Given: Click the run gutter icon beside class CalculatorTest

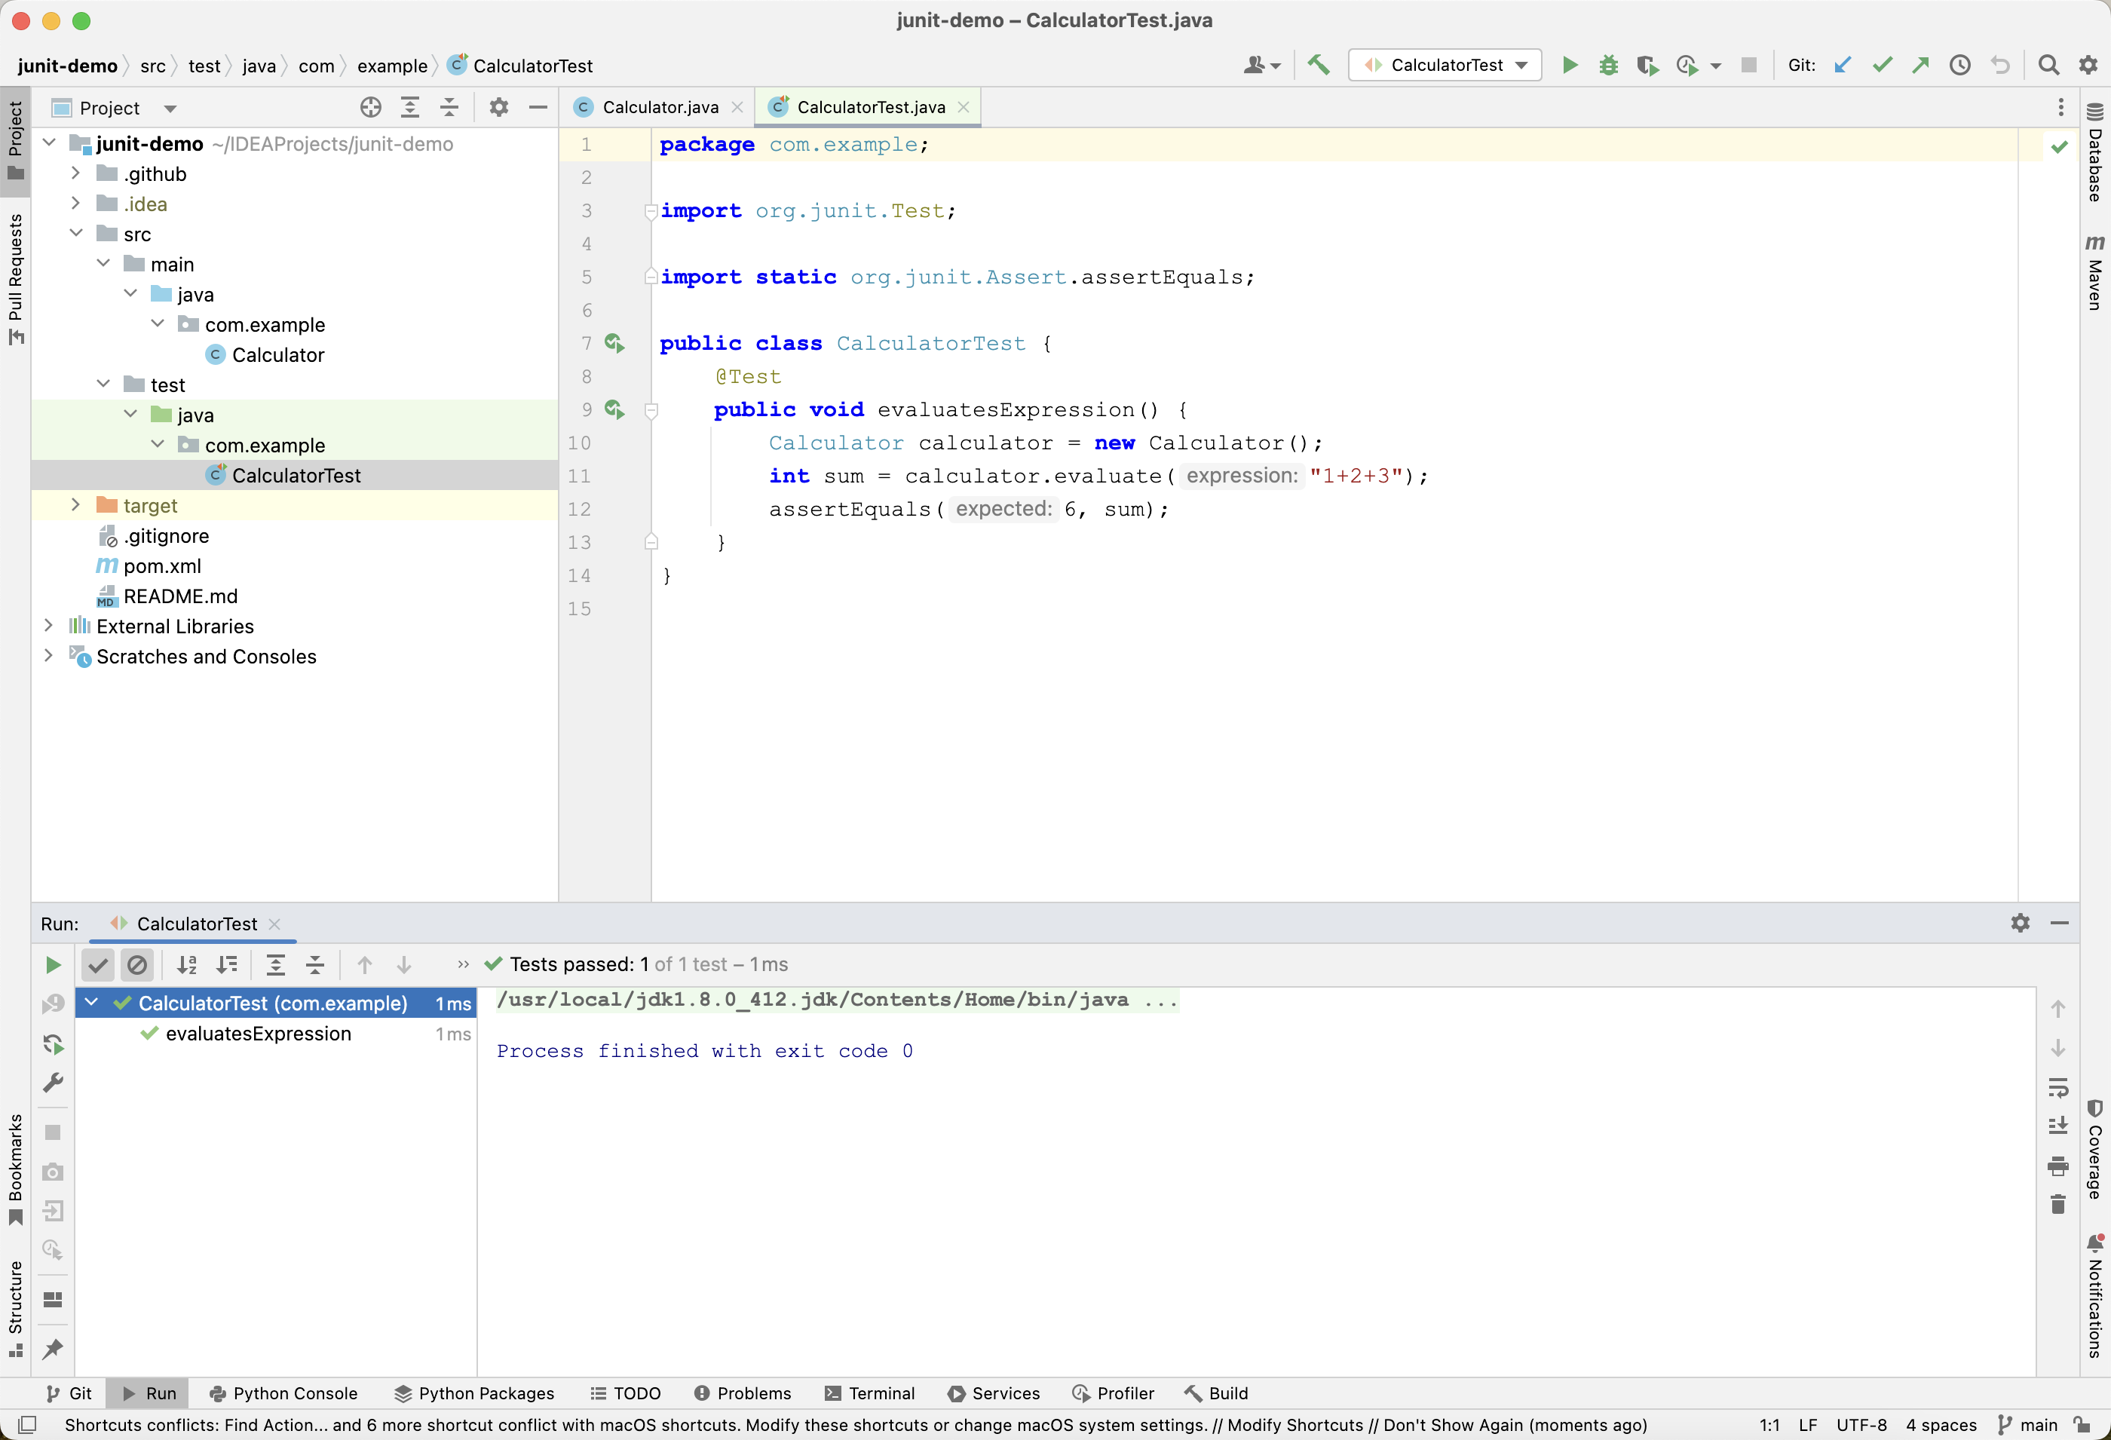Looking at the screenshot, I should tap(615, 344).
